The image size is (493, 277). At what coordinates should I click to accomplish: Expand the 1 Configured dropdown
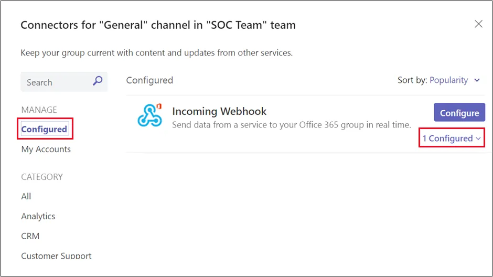tap(452, 138)
